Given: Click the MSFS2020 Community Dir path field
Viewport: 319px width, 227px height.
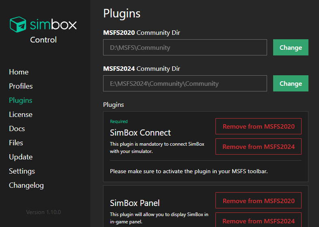Looking at the screenshot, I should point(185,47).
